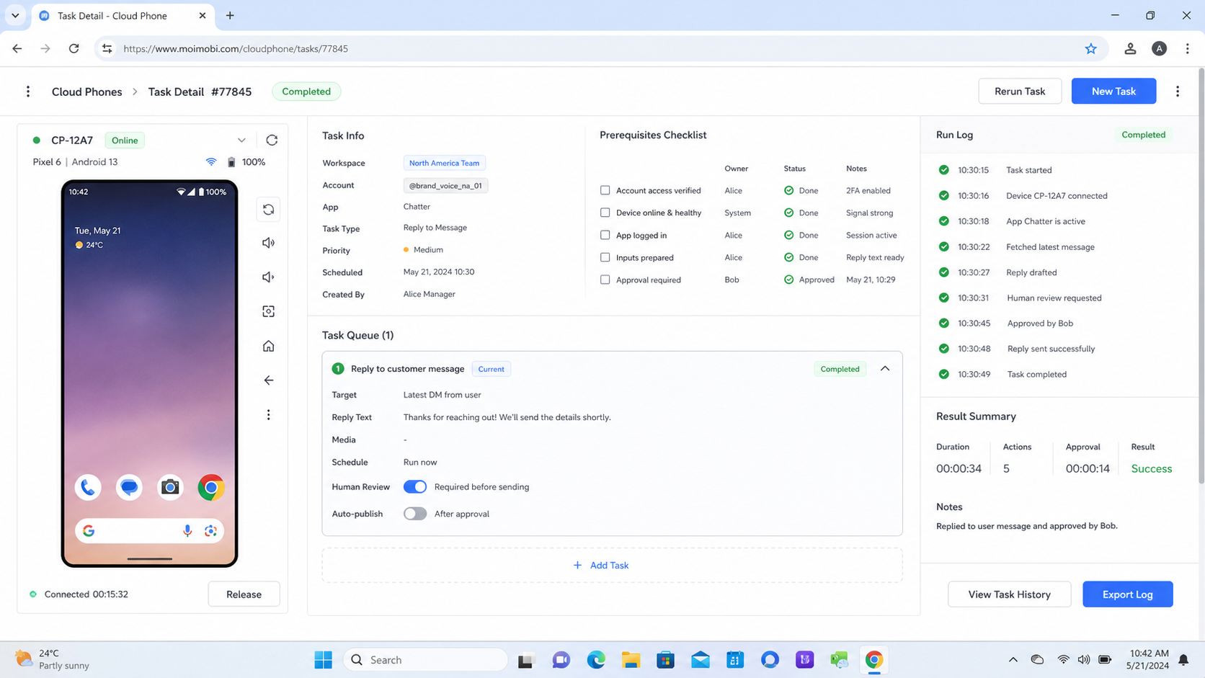Disable Human Review toggle
This screenshot has height=678, width=1205.
point(415,487)
